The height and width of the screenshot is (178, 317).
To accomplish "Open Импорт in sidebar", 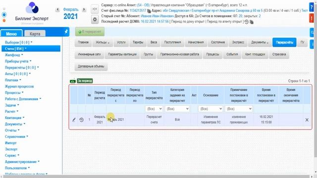I will [x=11, y=143].
